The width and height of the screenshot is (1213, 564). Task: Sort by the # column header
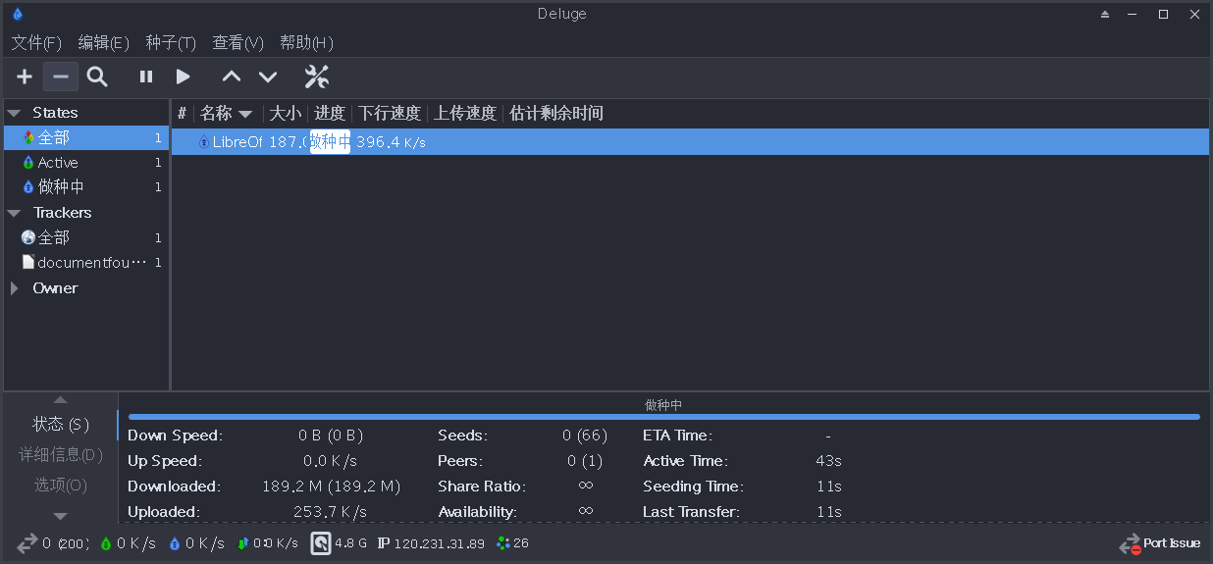point(182,114)
